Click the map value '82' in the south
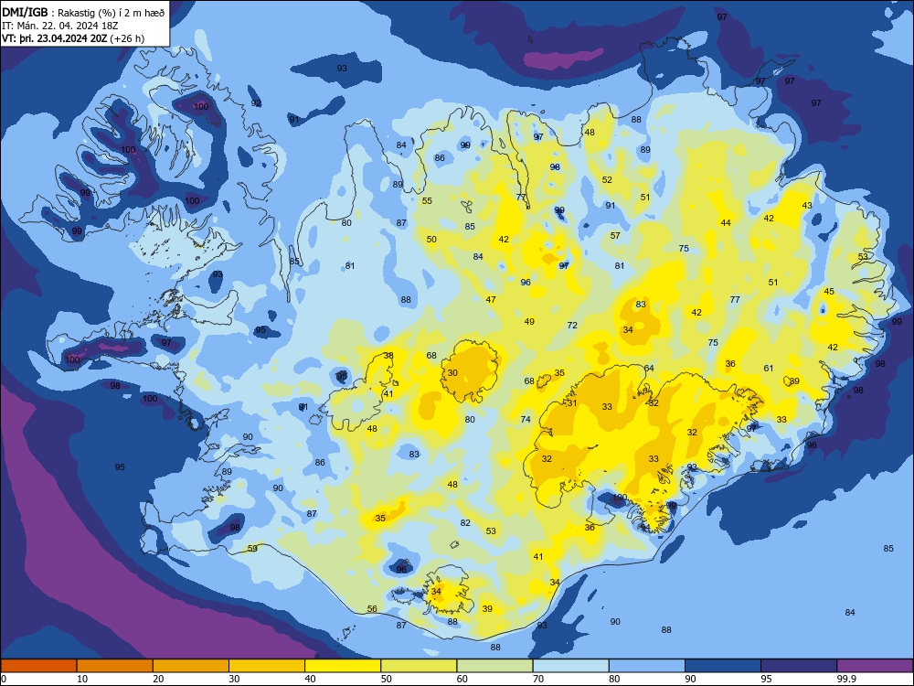 [x=465, y=522]
